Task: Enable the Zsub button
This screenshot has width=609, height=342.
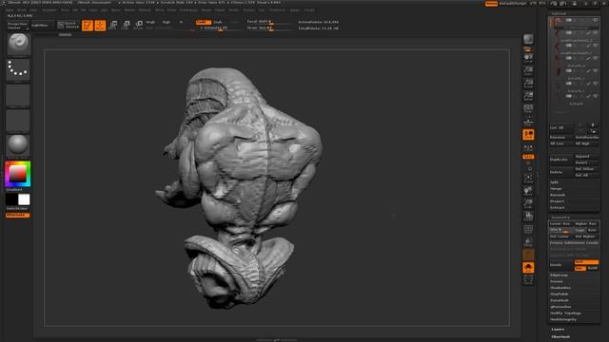Action: coord(218,22)
